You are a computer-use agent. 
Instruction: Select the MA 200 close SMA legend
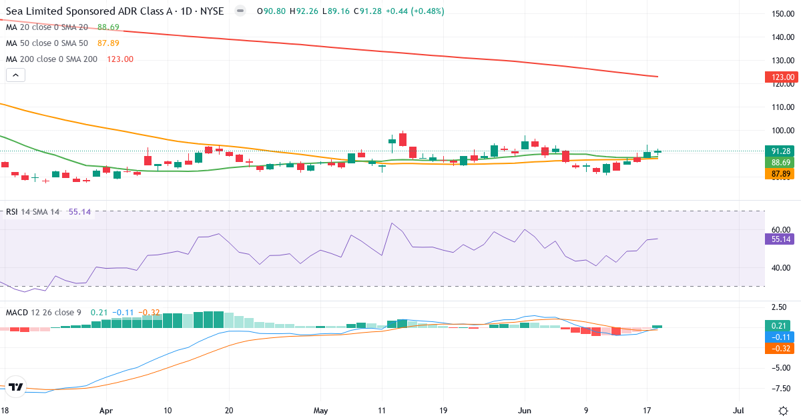click(x=52, y=59)
